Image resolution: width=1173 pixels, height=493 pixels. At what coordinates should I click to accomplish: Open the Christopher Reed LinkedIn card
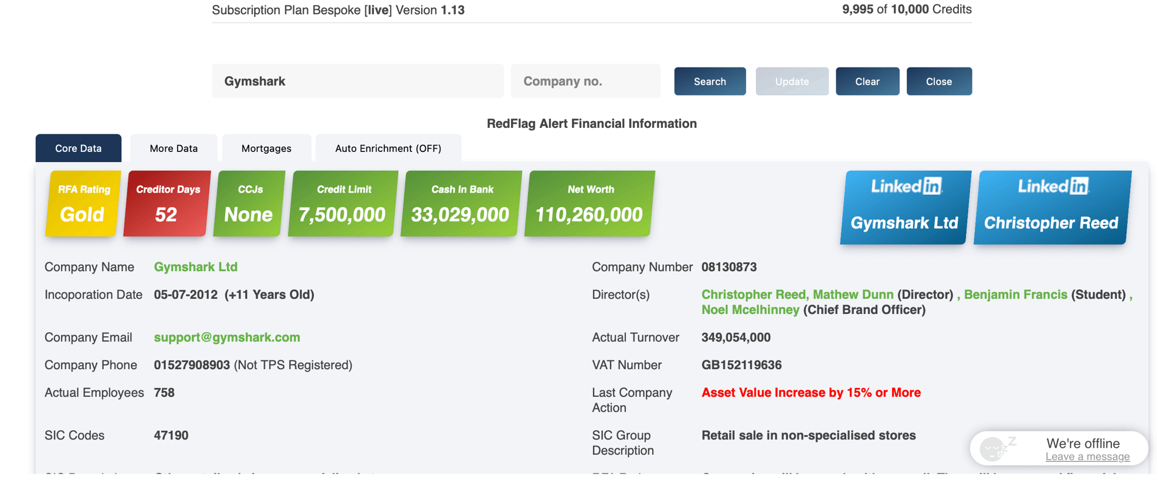coord(1052,207)
